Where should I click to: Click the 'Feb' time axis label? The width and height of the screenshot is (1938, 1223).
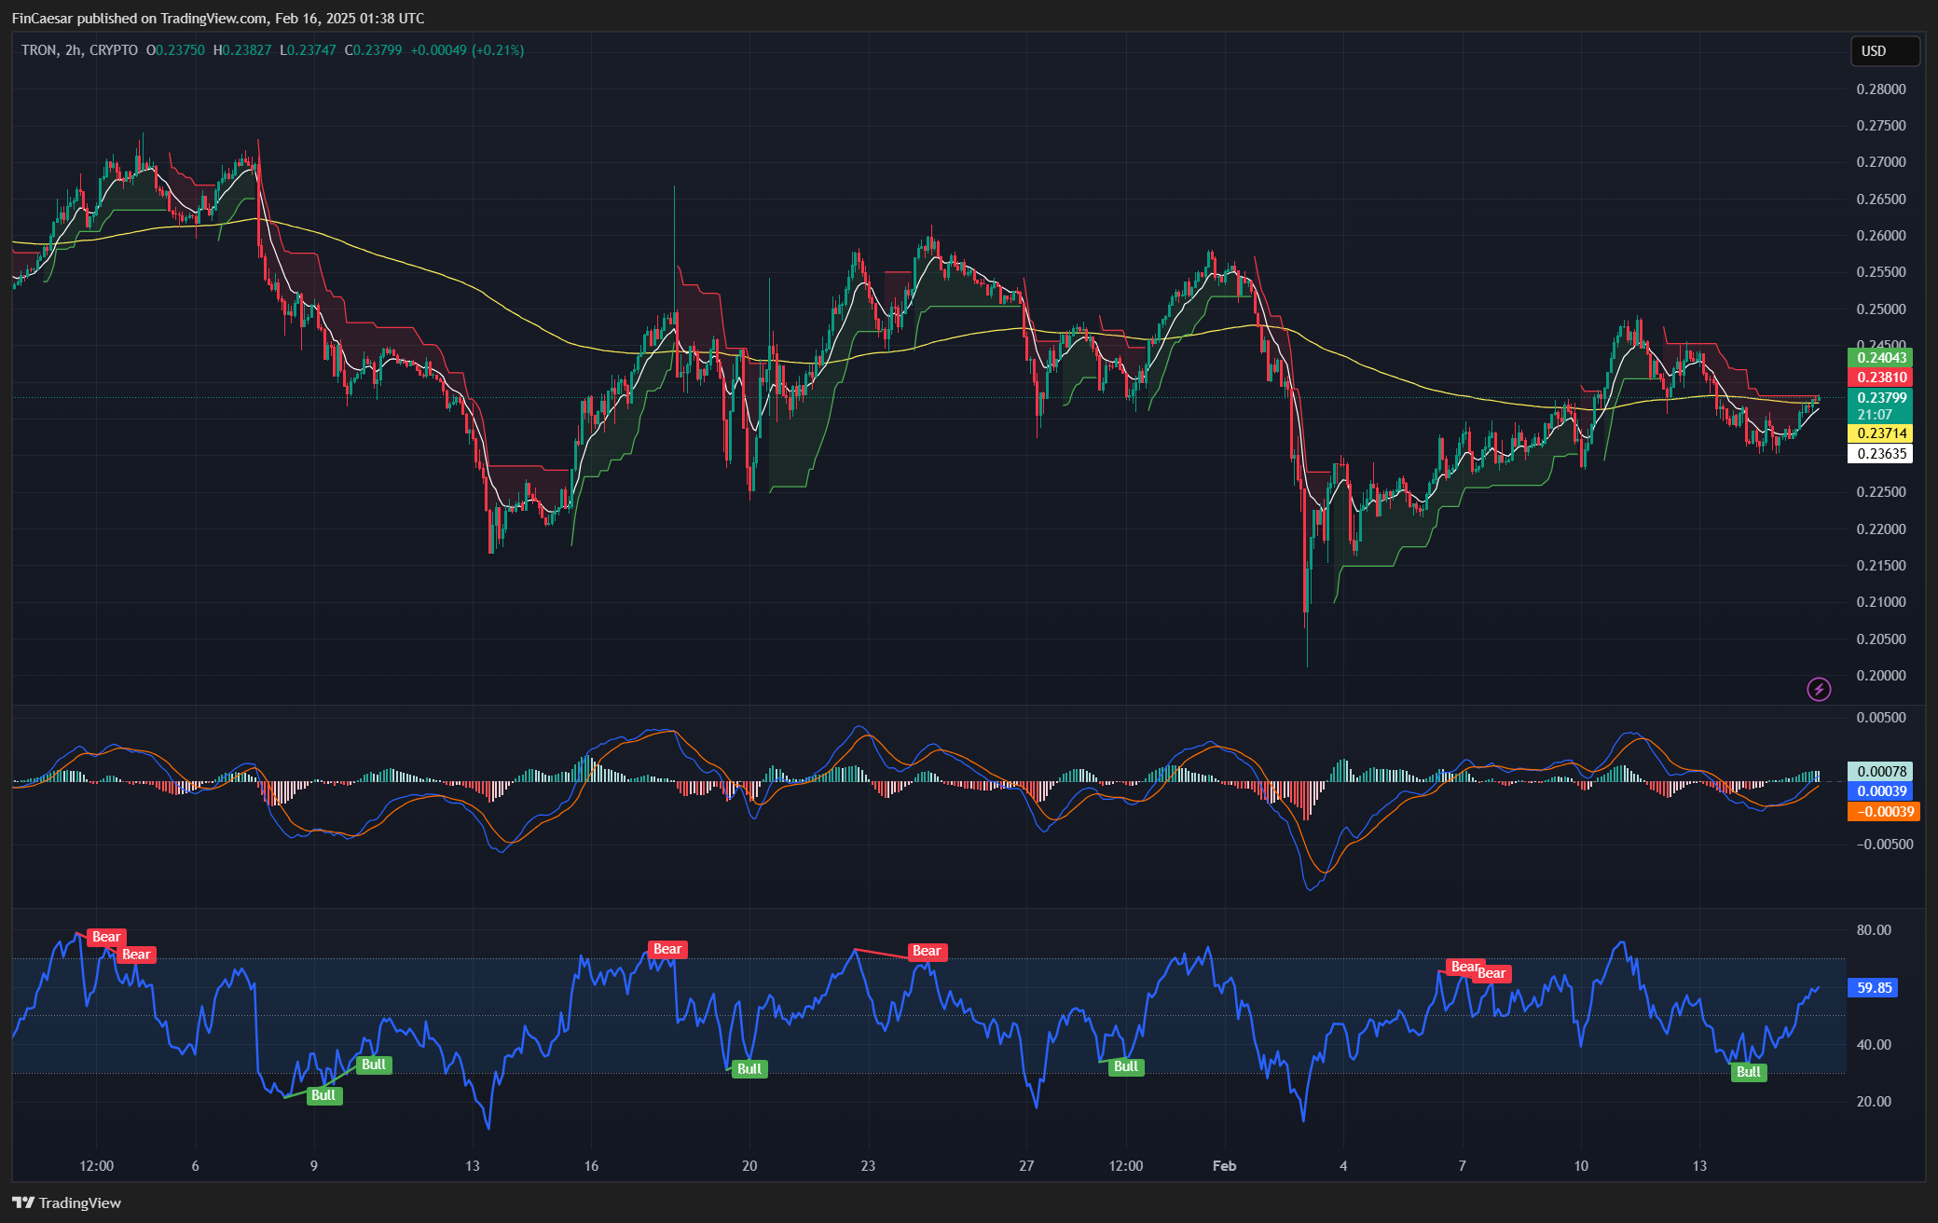tap(1224, 1166)
